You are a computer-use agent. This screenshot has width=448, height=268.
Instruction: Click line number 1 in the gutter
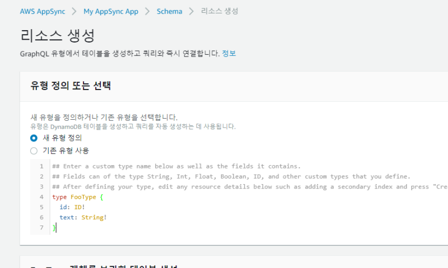click(x=41, y=166)
